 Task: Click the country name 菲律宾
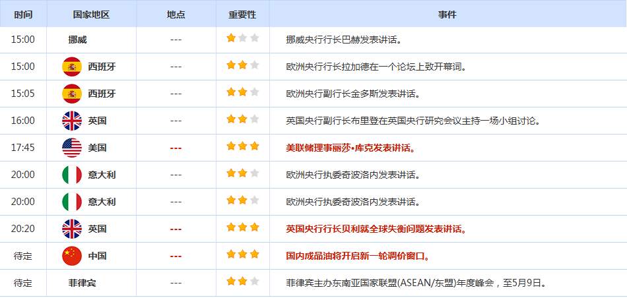coord(82,283)
